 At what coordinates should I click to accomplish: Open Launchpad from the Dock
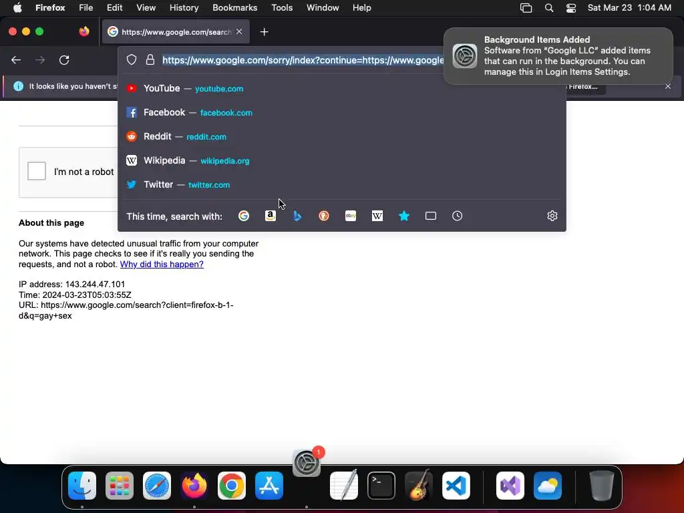(x=120, y=486)
